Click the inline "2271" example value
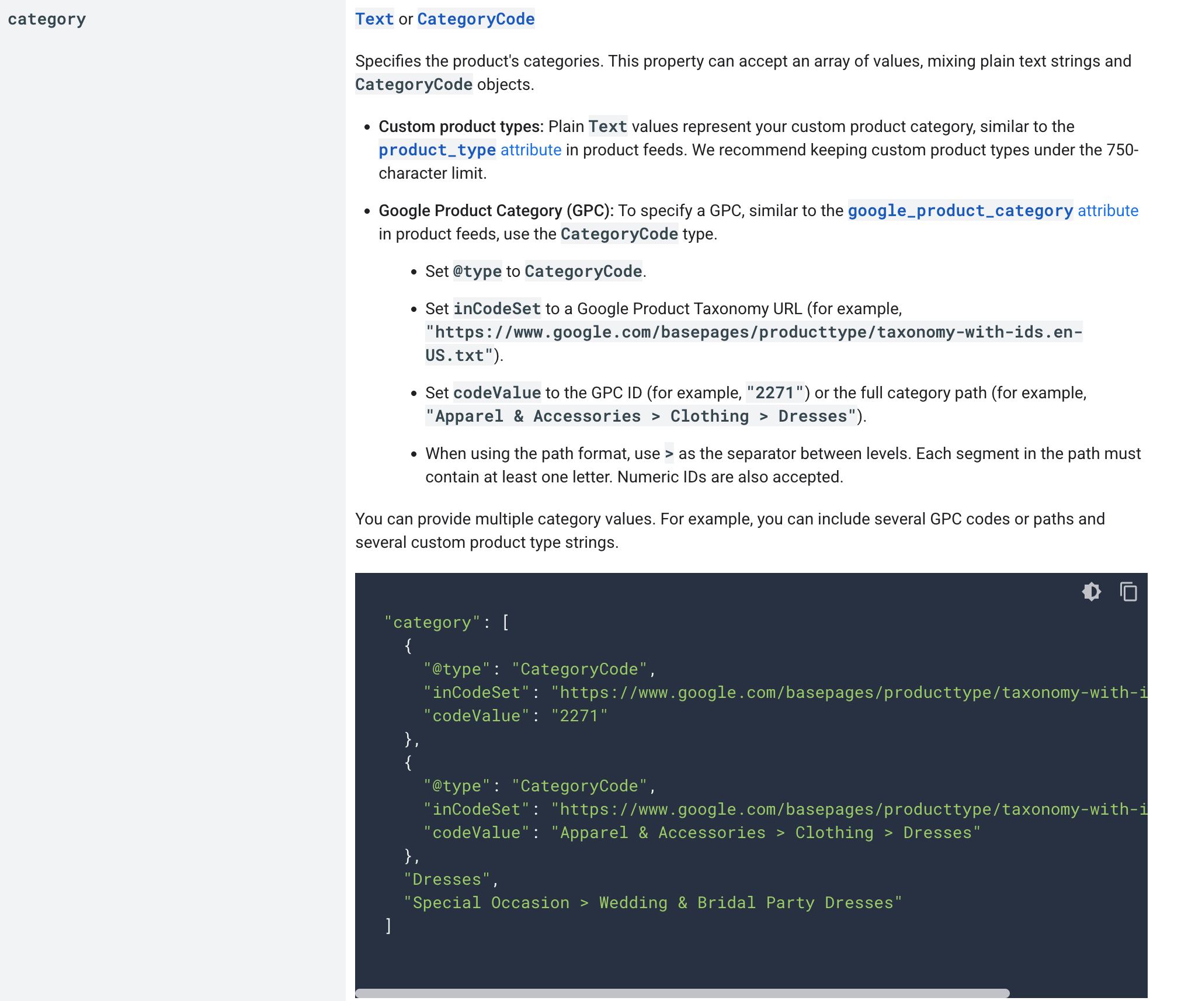Screen dimensions: 1195x1001 [x=775, y=393]
